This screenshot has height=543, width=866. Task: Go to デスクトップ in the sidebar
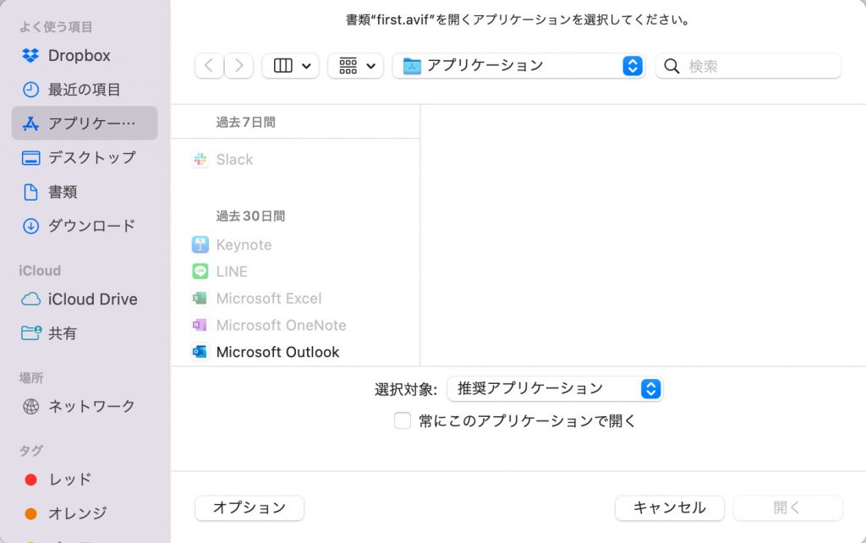(x=85, y=157)
